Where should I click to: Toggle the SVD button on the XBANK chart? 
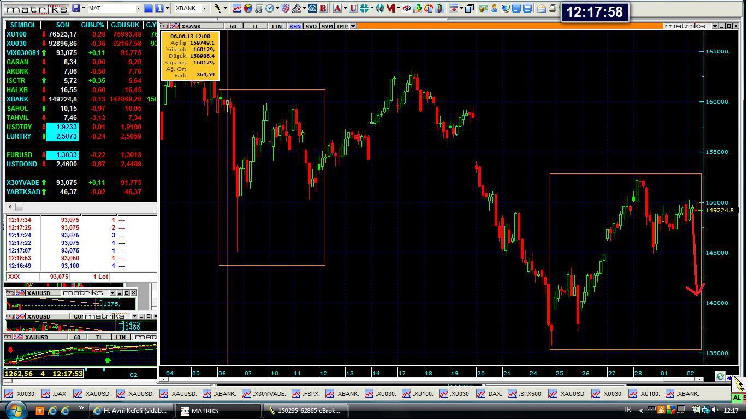311,26
